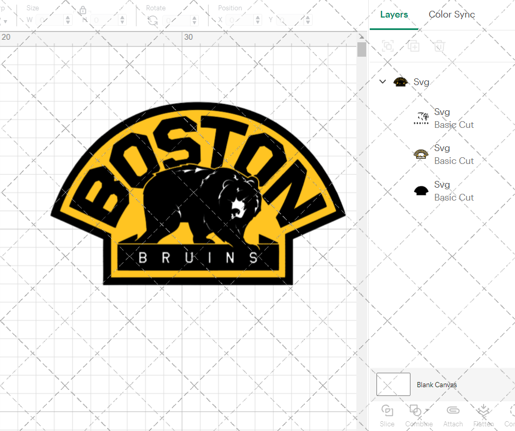
Task: Switch to the Color Sync tab
Action: tap(452, 14)
